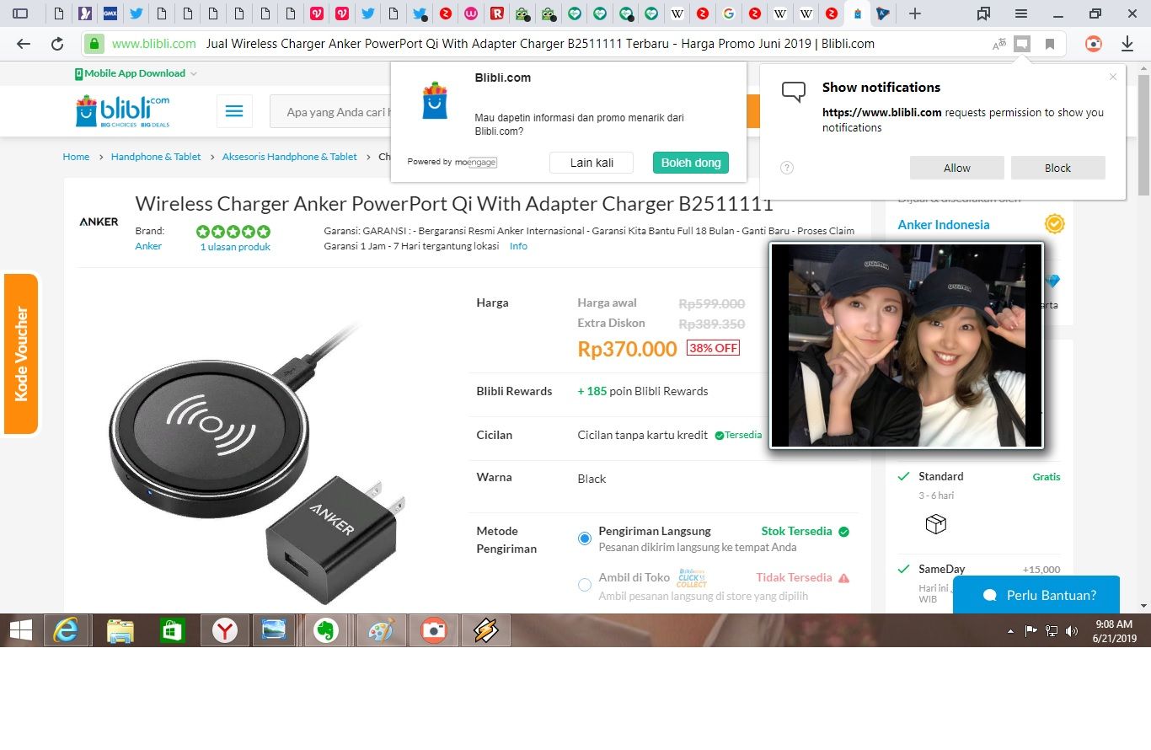Open Internet Explorer from the taskbar

pyautogui.click(x=67, y=630)
